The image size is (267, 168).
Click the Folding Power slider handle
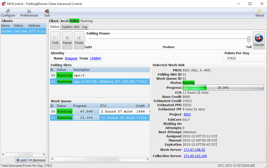point(249,39)
